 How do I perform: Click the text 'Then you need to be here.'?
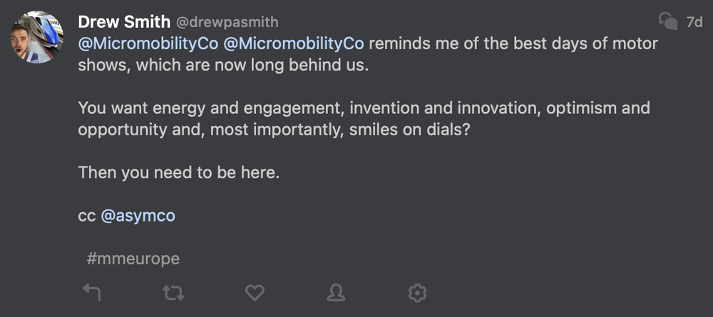pyautogui.click(x=178, y=172)
